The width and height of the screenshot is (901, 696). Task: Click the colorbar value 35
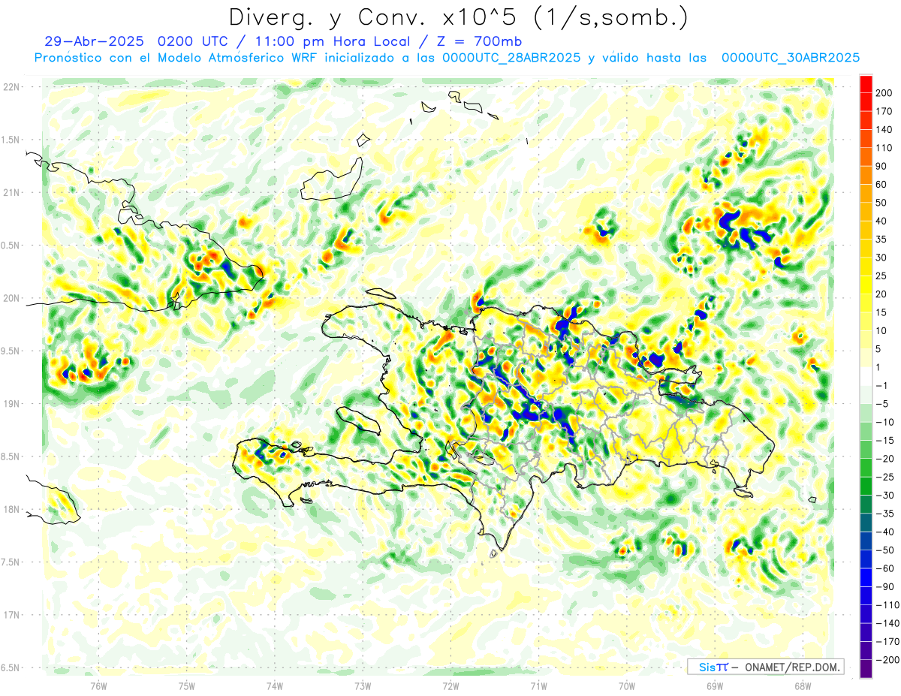[x=881, y=239]
